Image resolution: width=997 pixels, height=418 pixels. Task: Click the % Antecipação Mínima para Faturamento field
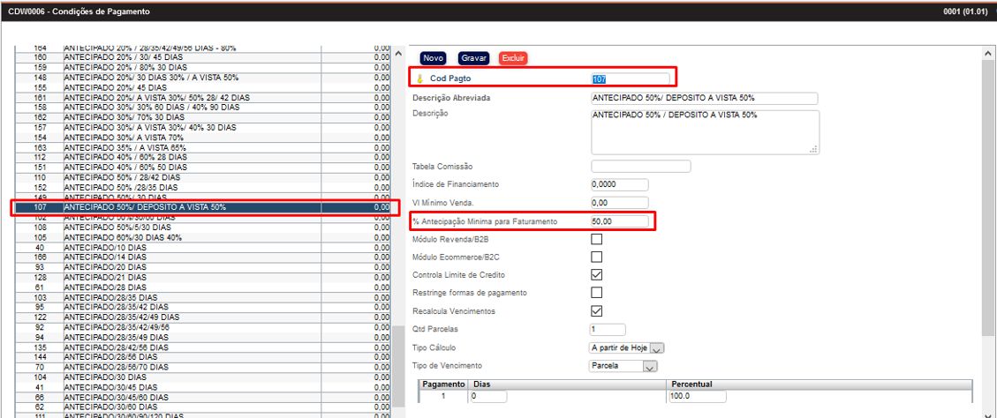pyautogui.click(x=620, y=221)
